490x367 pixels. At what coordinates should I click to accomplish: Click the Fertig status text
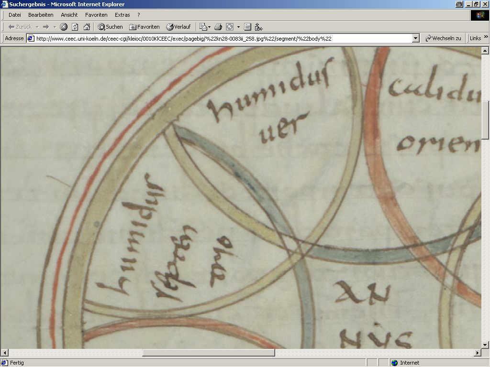[x=17, y=363]
